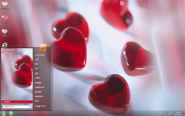Open 文档 from Start menu
The height and width of the screenshot is (116, 185).
coord(37,59)
